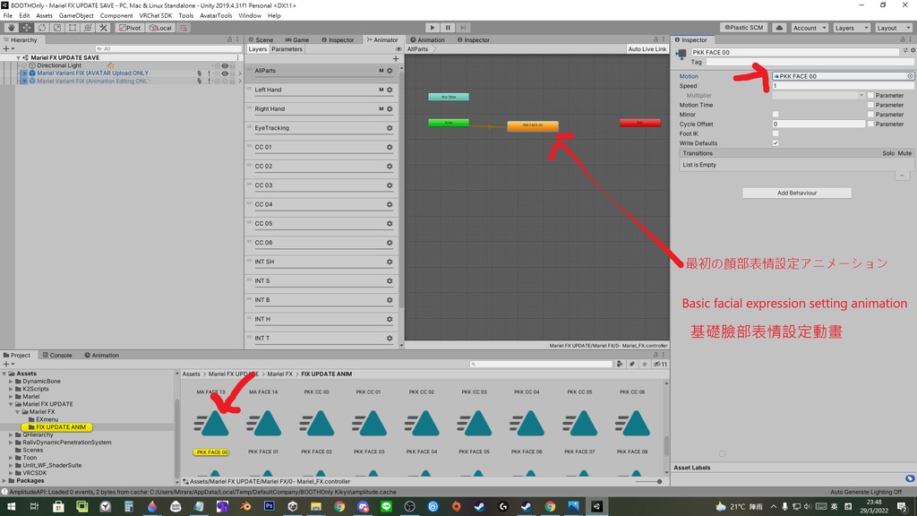Toggle the Local handle rotation button
917x516 pixels.
point(159,28)
